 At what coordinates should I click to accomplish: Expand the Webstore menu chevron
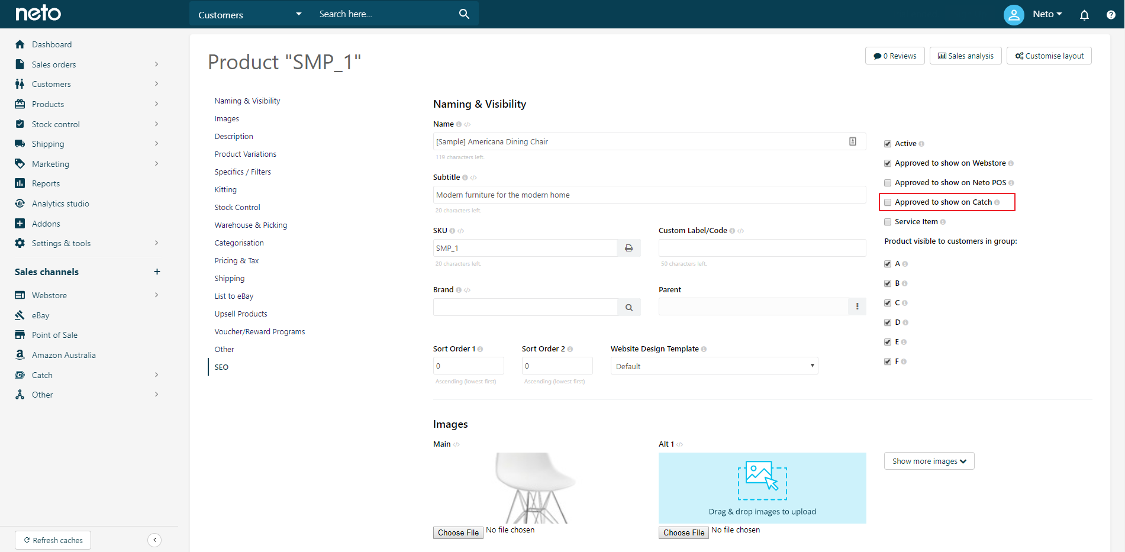click(157, 295)
